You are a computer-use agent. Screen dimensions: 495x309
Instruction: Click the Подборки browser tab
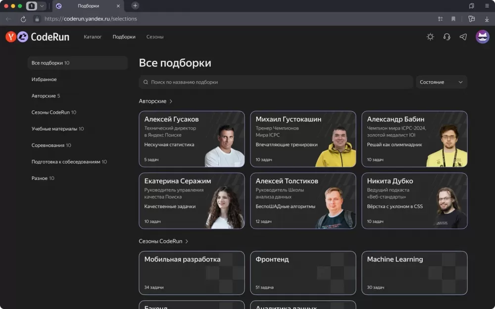pyautogui.click(x=88, y=6)
